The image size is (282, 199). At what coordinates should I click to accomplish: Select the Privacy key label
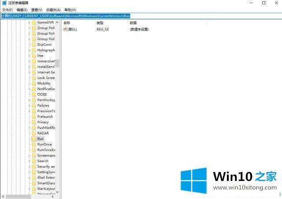pos(43,122)
